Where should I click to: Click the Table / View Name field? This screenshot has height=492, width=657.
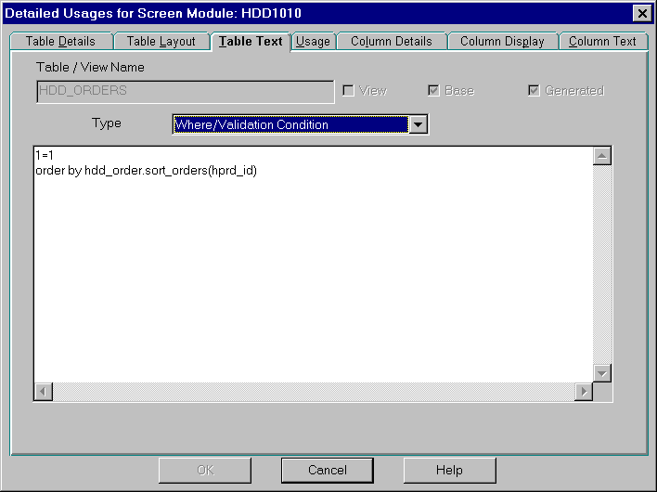(185, 91)
